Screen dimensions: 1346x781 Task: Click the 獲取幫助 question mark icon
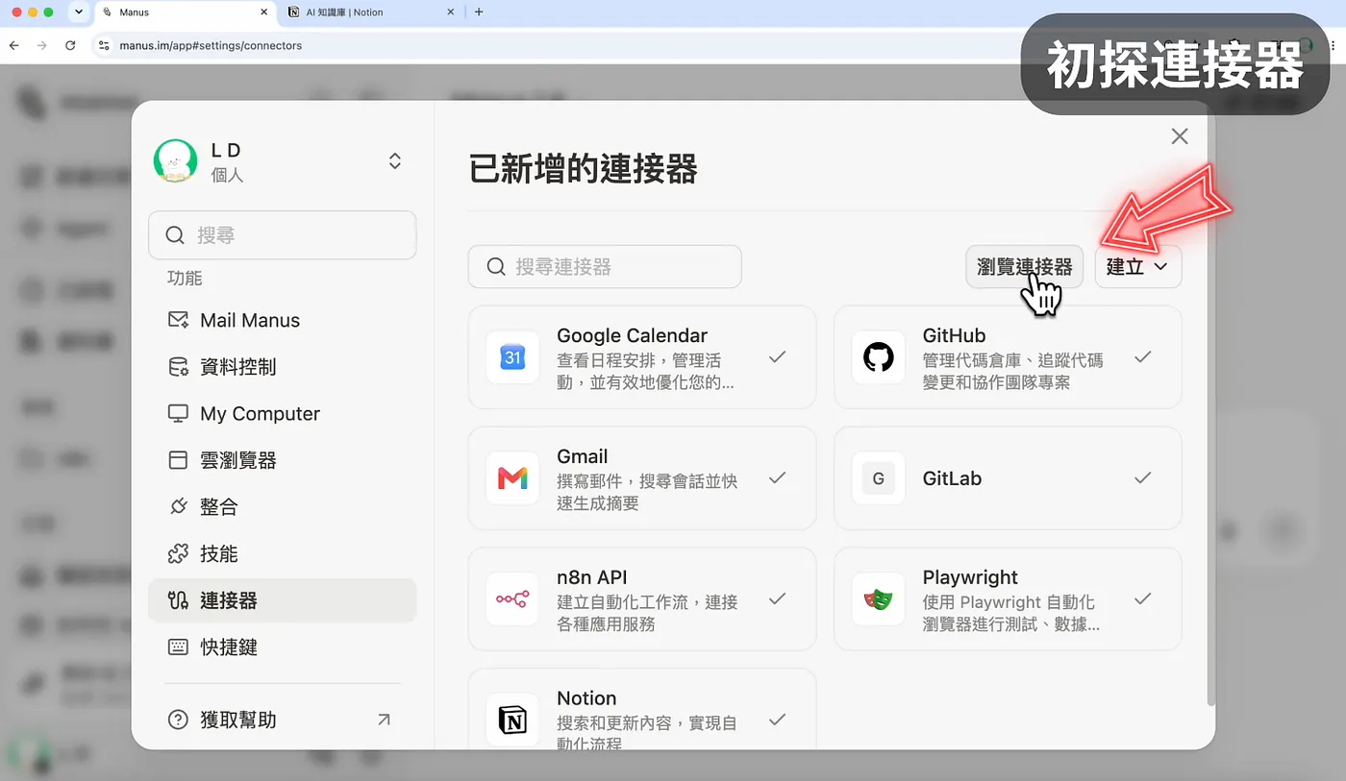178,720
